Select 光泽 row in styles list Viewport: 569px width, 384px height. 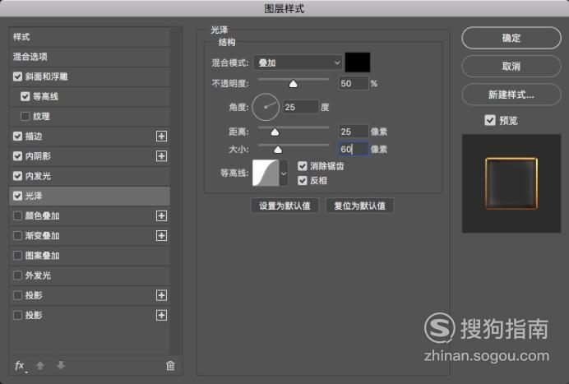pos(90,196)
